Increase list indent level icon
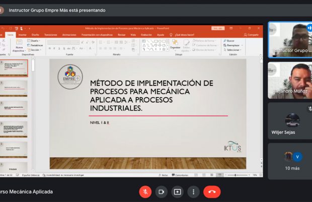Screen dimensions: 312x202 [121, 42]
